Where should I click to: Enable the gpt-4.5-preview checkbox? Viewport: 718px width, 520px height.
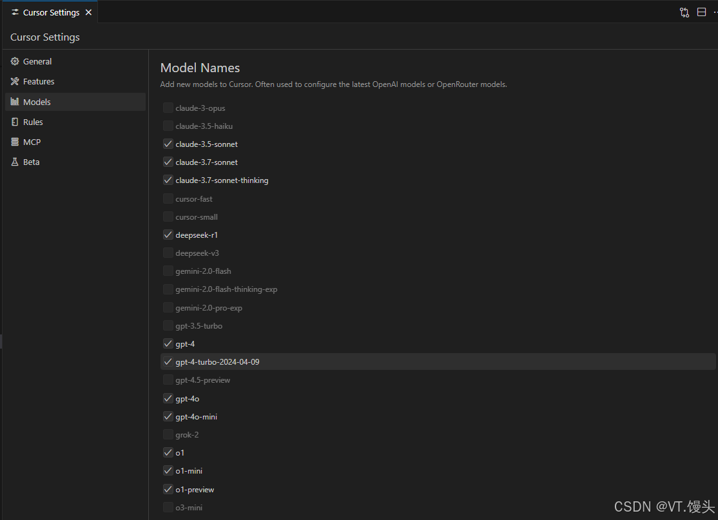tap(168, 380)
